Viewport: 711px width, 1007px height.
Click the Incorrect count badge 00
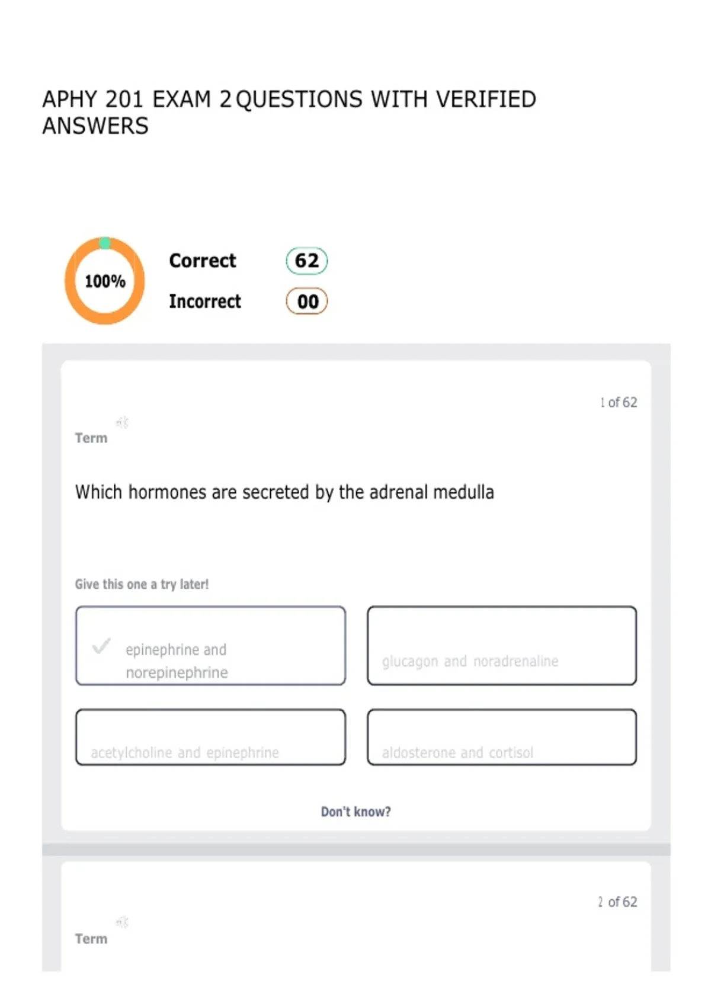tap(307, 302)
